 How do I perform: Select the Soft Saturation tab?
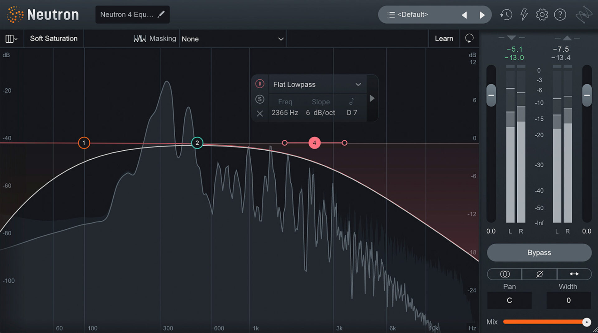click(54, 39)
